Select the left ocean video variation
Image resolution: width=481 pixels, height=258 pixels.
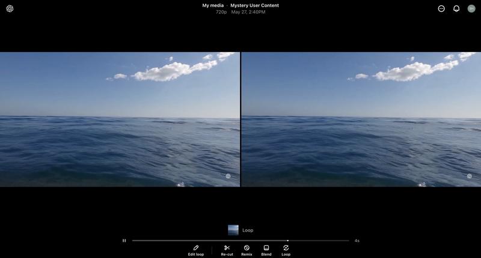tap(120, 119)
